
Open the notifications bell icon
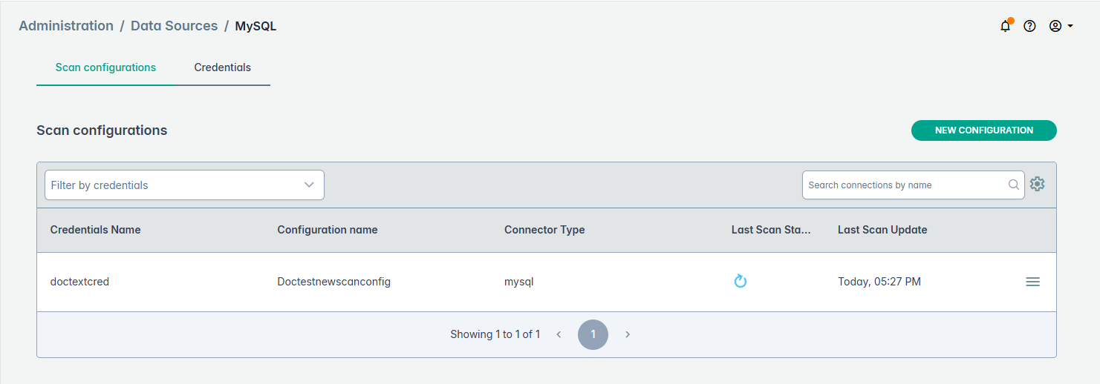pyautogui.click(x=1006, y=26)
